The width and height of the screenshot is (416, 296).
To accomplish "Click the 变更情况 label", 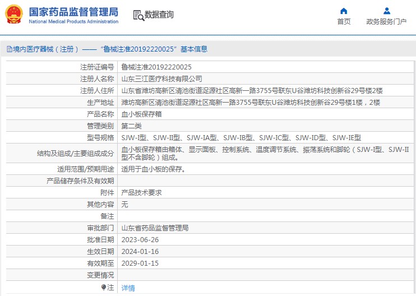I will (100, 275).
